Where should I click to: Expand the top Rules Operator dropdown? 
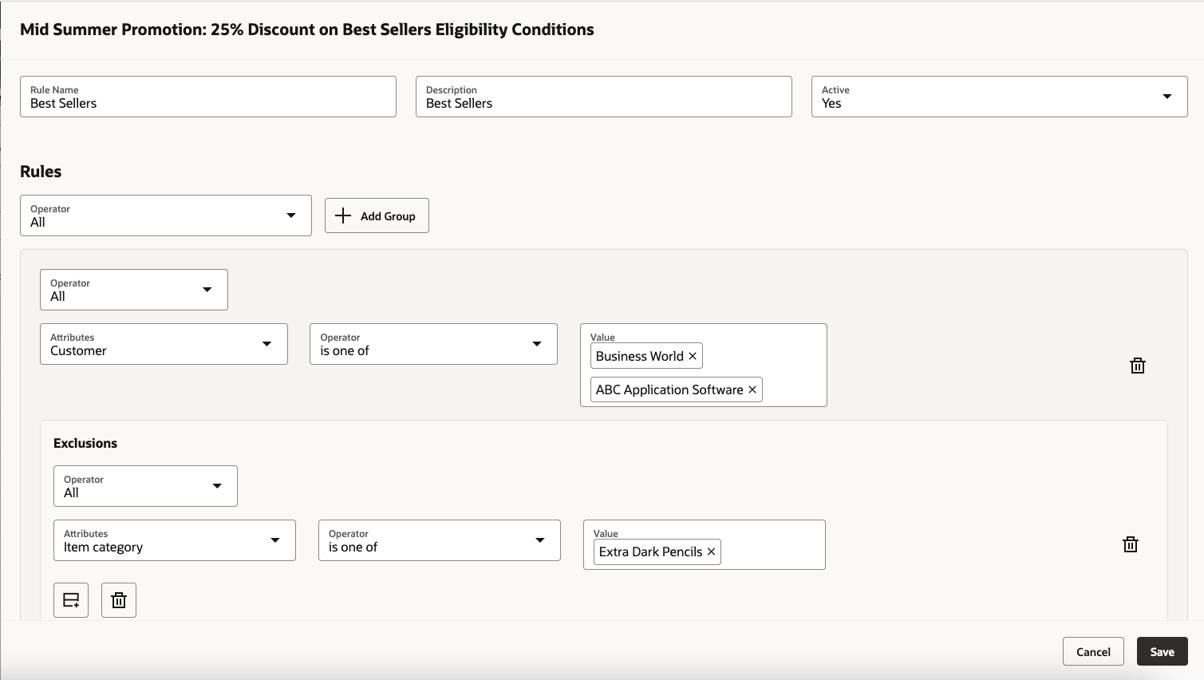pyautogui.click(x=165, y=215)
